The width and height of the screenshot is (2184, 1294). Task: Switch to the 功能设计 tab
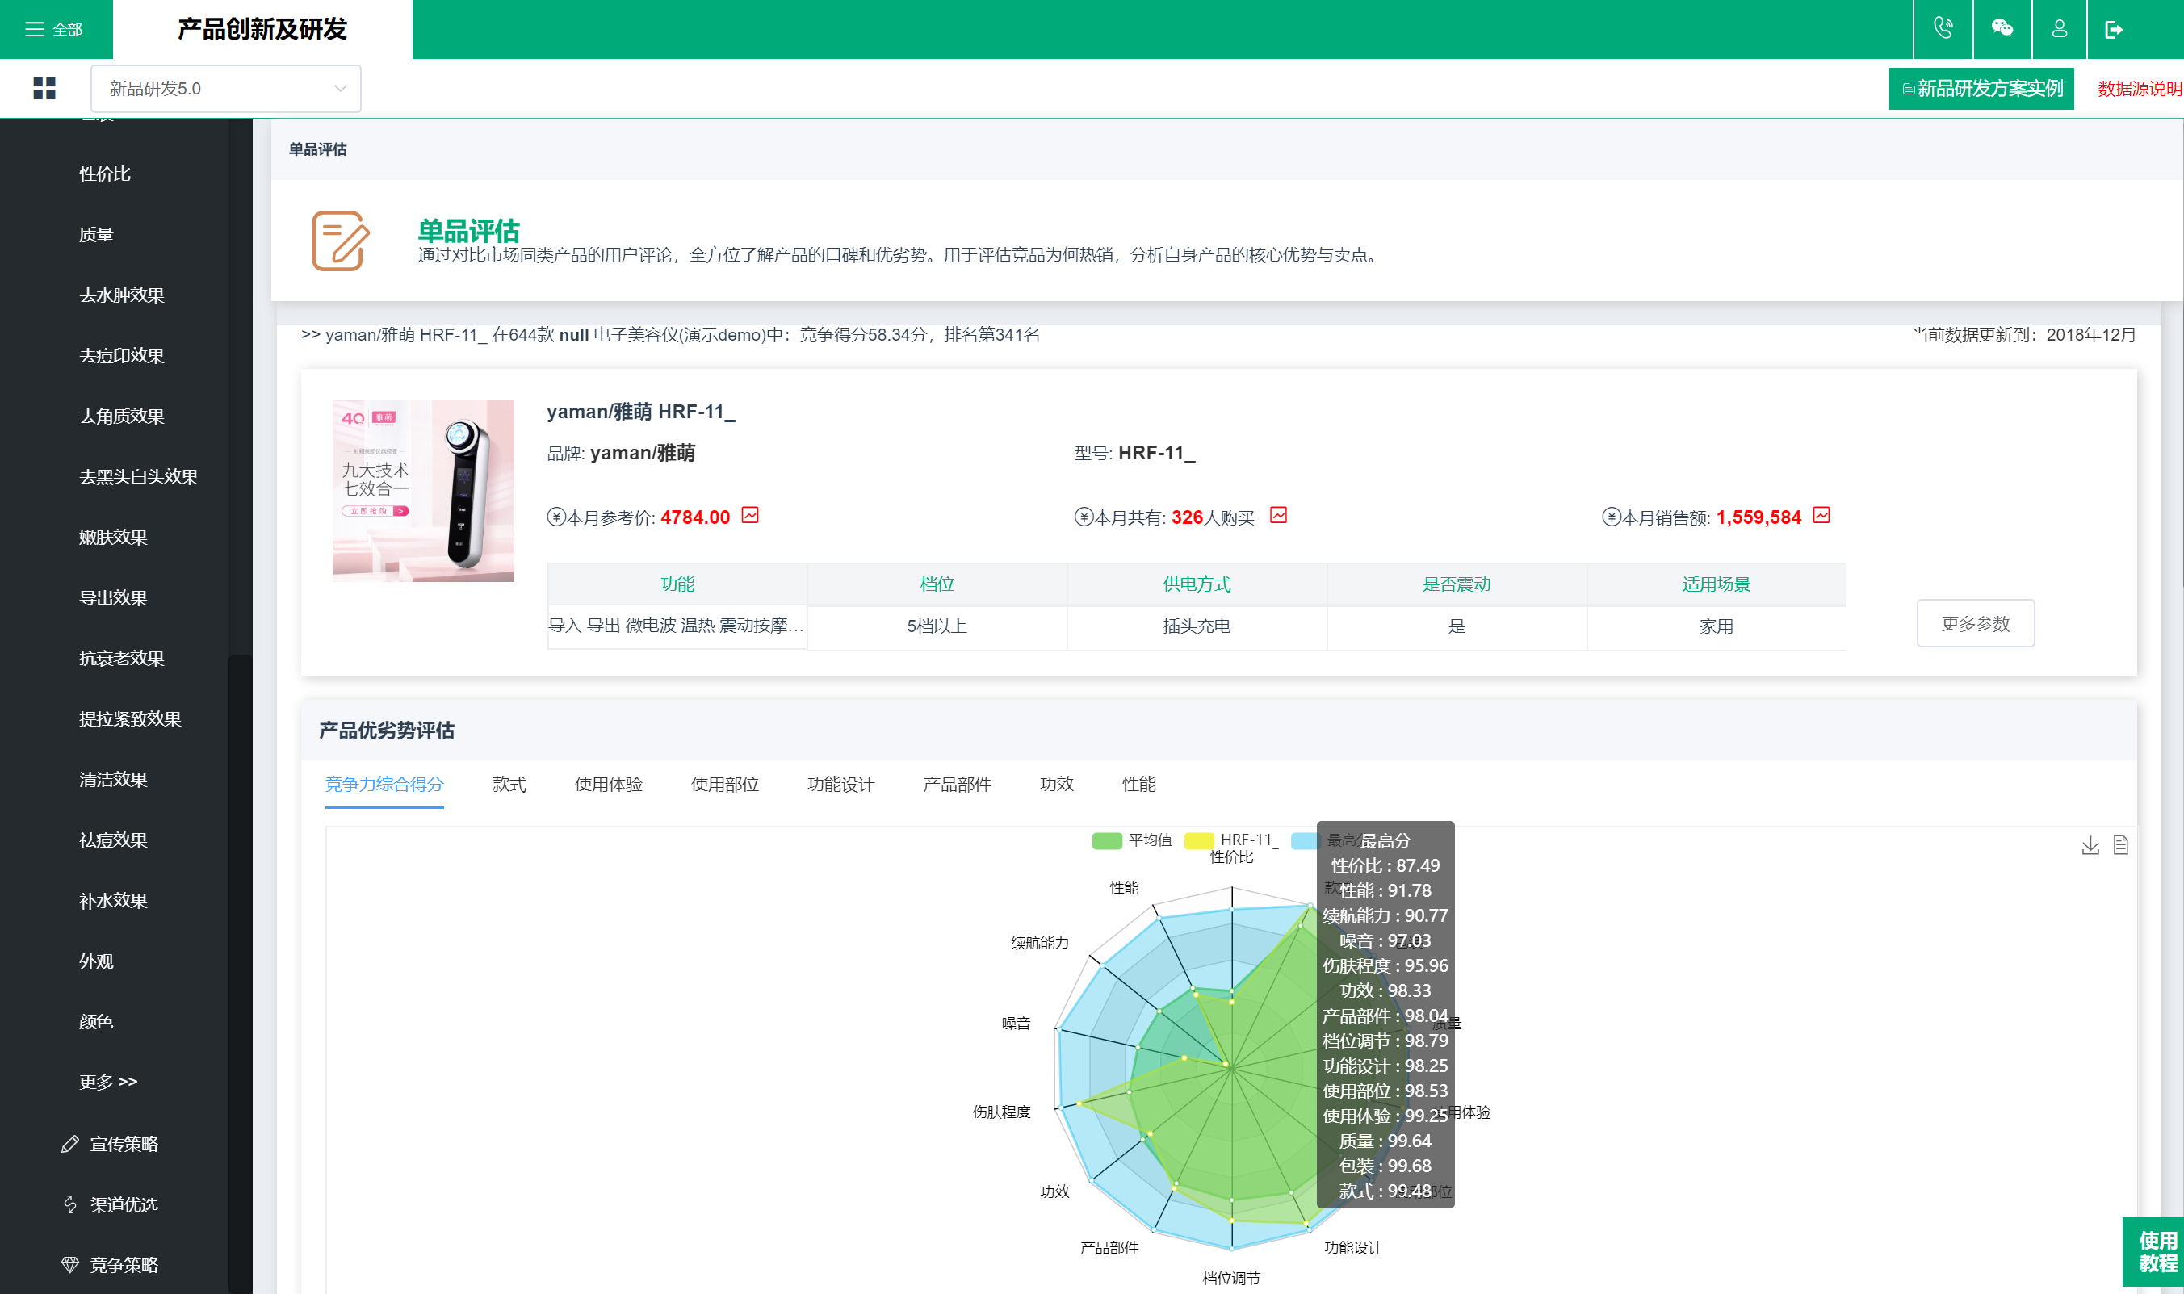pyautogui.click(x=840, y=784)
